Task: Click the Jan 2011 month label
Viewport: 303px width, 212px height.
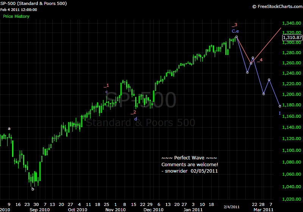Action: (x=193, y=210)
